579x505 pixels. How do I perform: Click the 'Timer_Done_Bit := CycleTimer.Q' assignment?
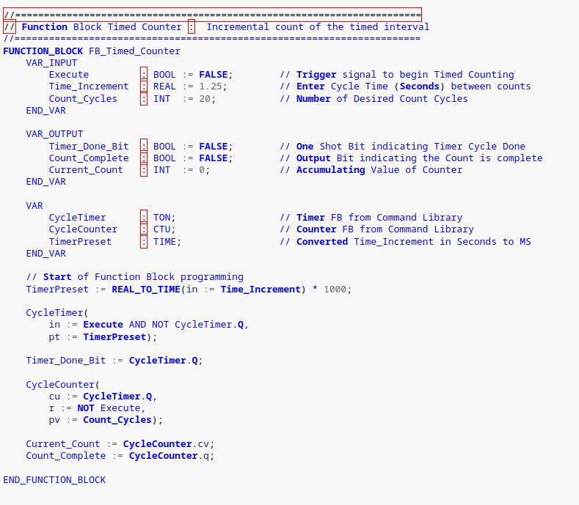coord(114,361)
